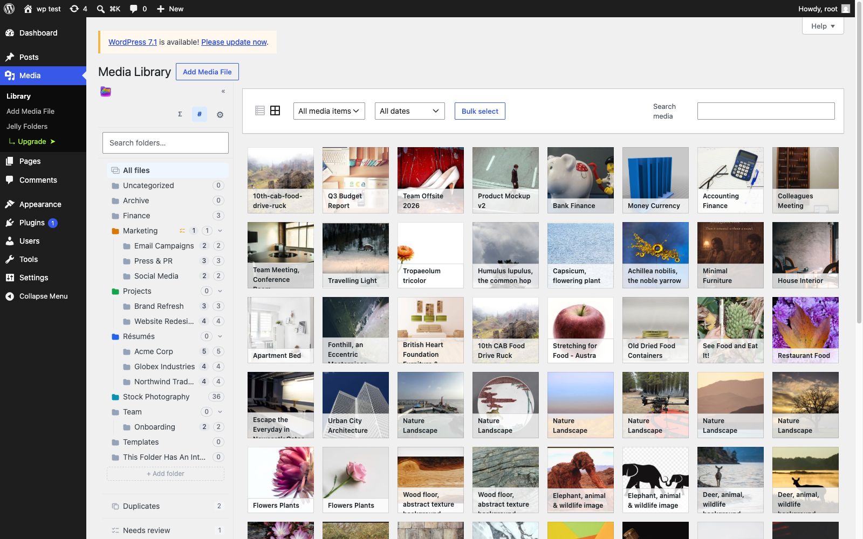Open the Settings menu
Viewport: 863px width, 539px height.
coord(43,278)
